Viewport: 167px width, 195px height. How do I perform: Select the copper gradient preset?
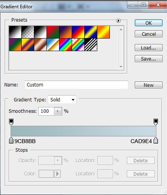(40, 44)
